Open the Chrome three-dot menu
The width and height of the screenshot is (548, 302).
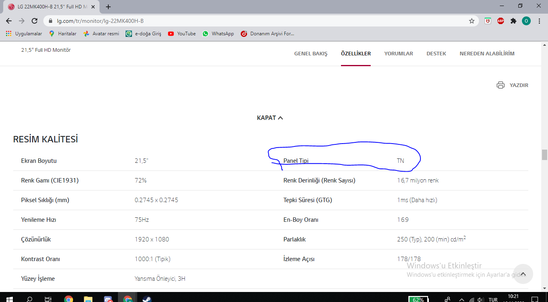tap(539, 21)
